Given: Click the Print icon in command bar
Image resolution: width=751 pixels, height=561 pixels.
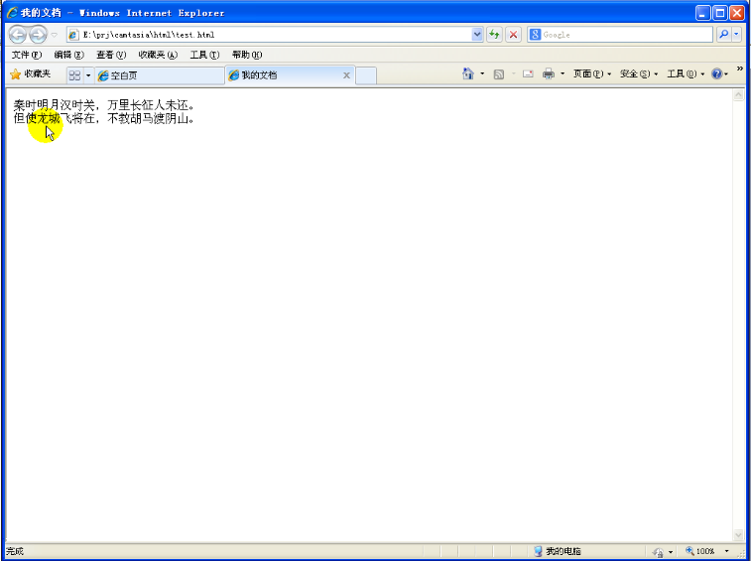Looking at the screenshot, I should pyautogui.click(x=548, y=74).
